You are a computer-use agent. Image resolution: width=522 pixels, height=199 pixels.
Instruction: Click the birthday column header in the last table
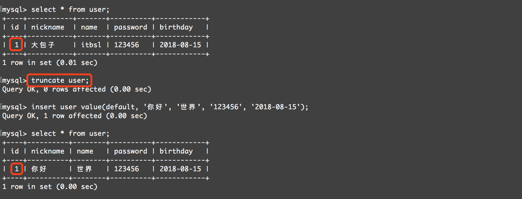[x=176, y=151]
